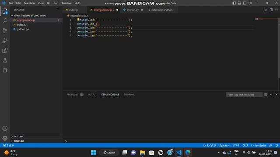Open the Help menu
The width and height of the screenshot is (280, 157).
pyautogui.click(x=77, y=3)
